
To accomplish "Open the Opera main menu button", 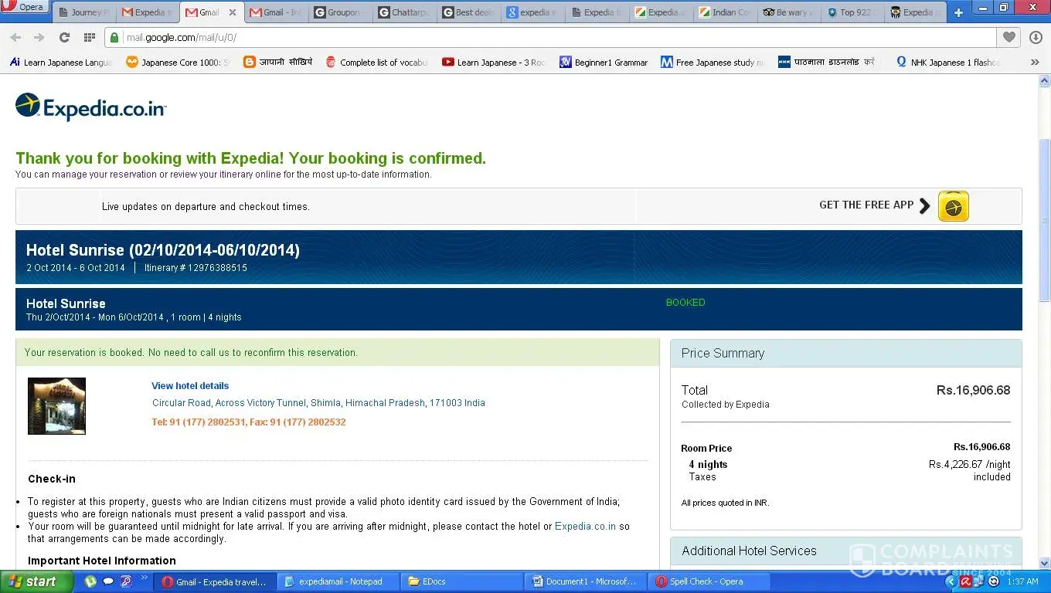I will tap(26, 7).
